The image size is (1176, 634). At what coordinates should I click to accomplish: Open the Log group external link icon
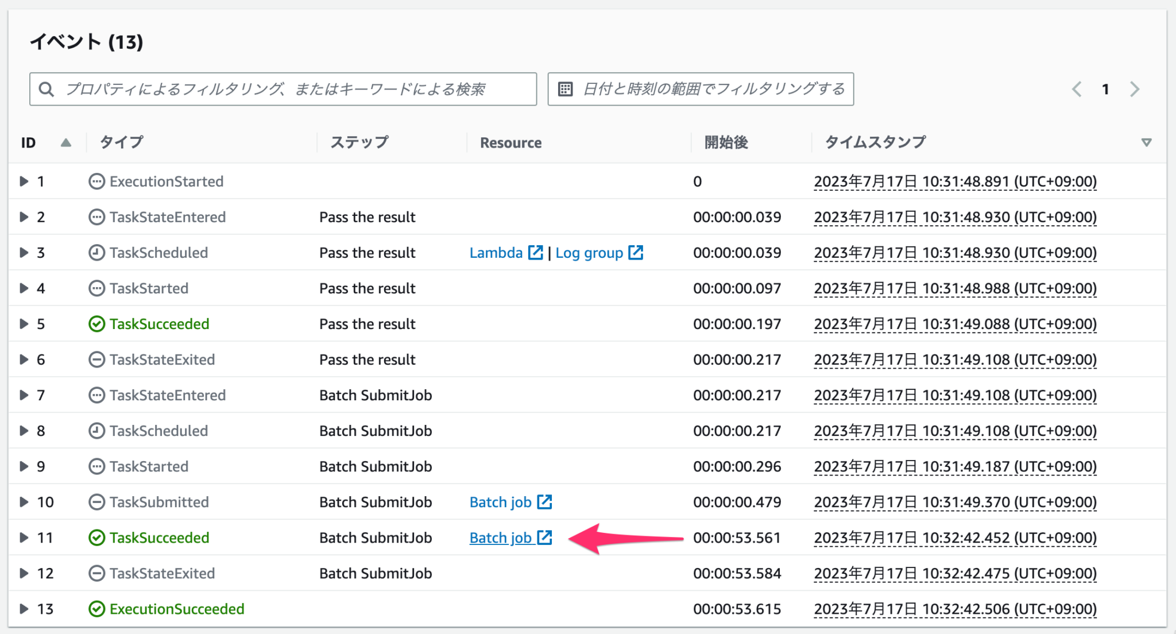tap(636, 252)
